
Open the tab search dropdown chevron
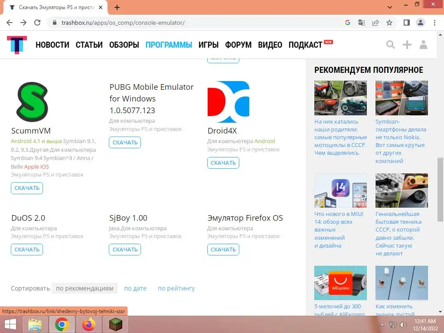(390, 7)
